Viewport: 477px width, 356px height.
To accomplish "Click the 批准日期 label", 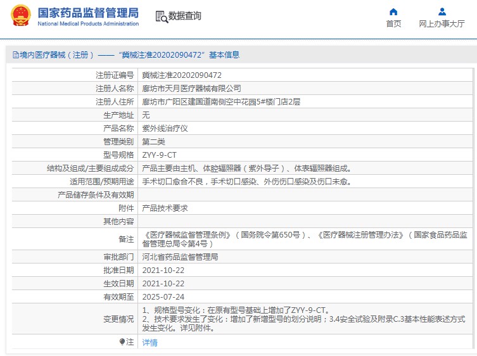I will 118,270.
